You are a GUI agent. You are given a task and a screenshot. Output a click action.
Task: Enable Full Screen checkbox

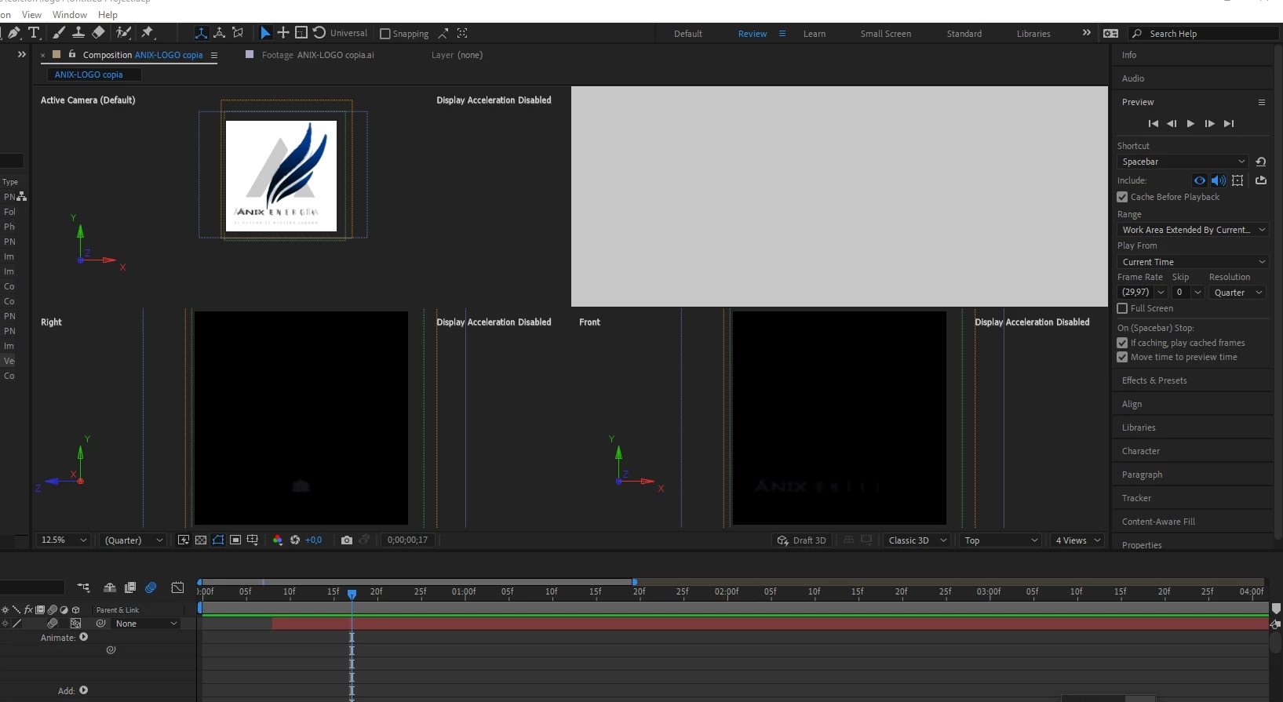coord(1122,308)
